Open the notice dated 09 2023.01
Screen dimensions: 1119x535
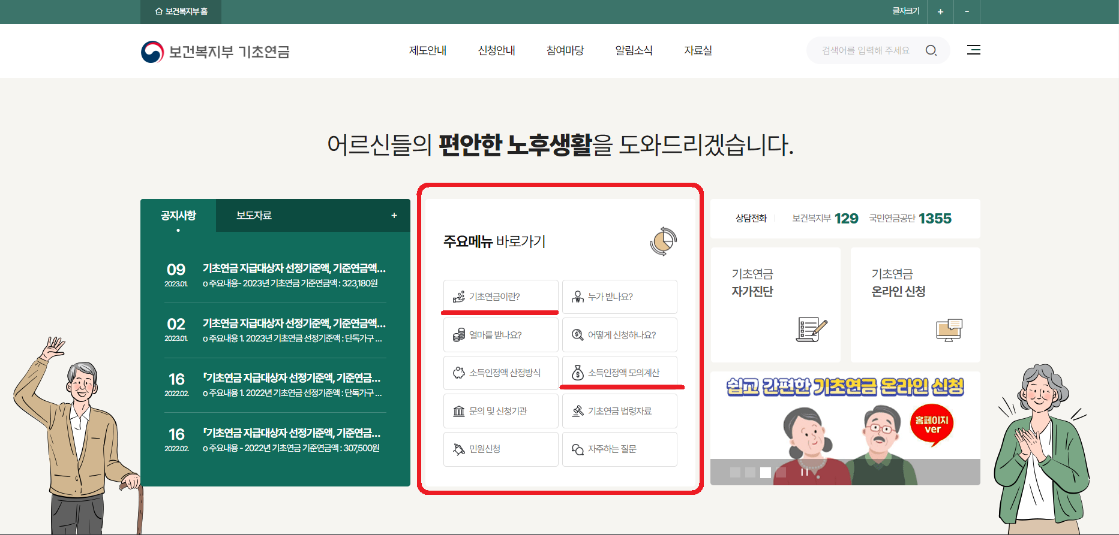[275, 275]
